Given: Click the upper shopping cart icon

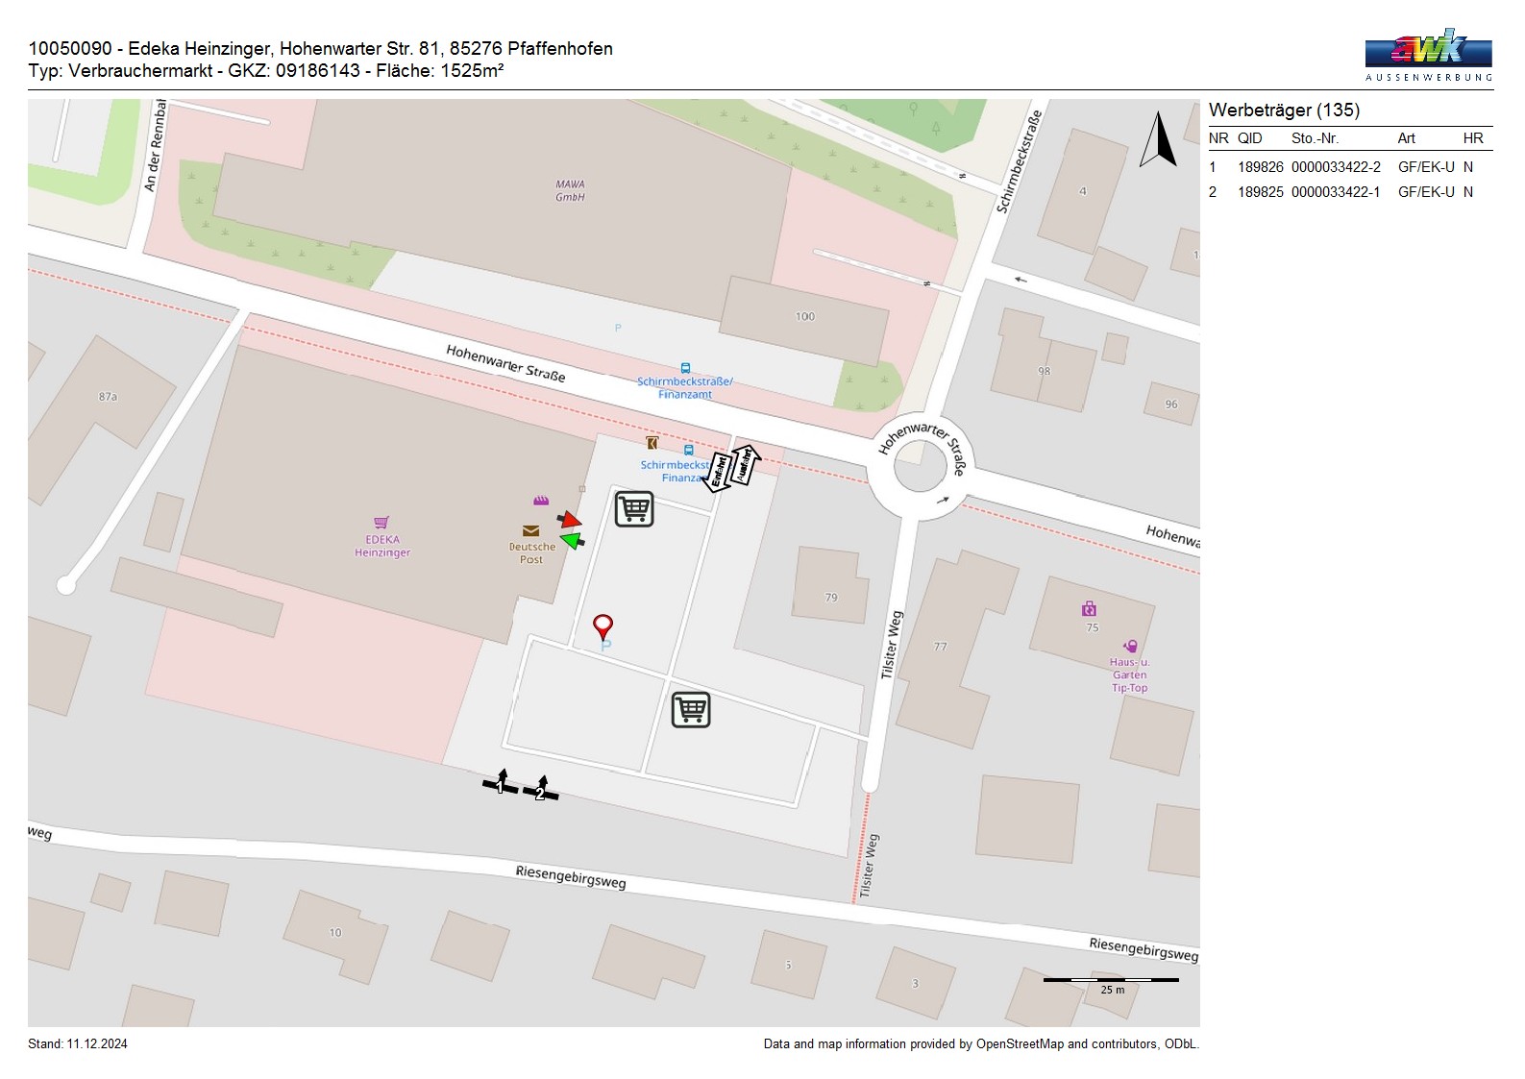Looking at the screenshot, I should [634, 509].
